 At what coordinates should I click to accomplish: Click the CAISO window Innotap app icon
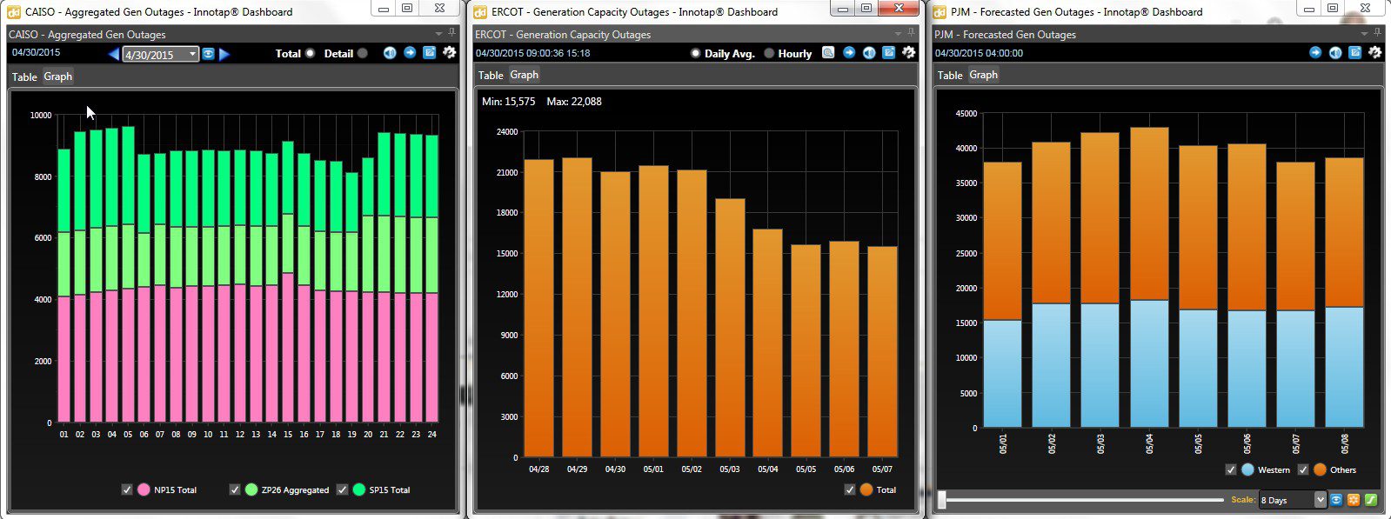click(14, 12)
